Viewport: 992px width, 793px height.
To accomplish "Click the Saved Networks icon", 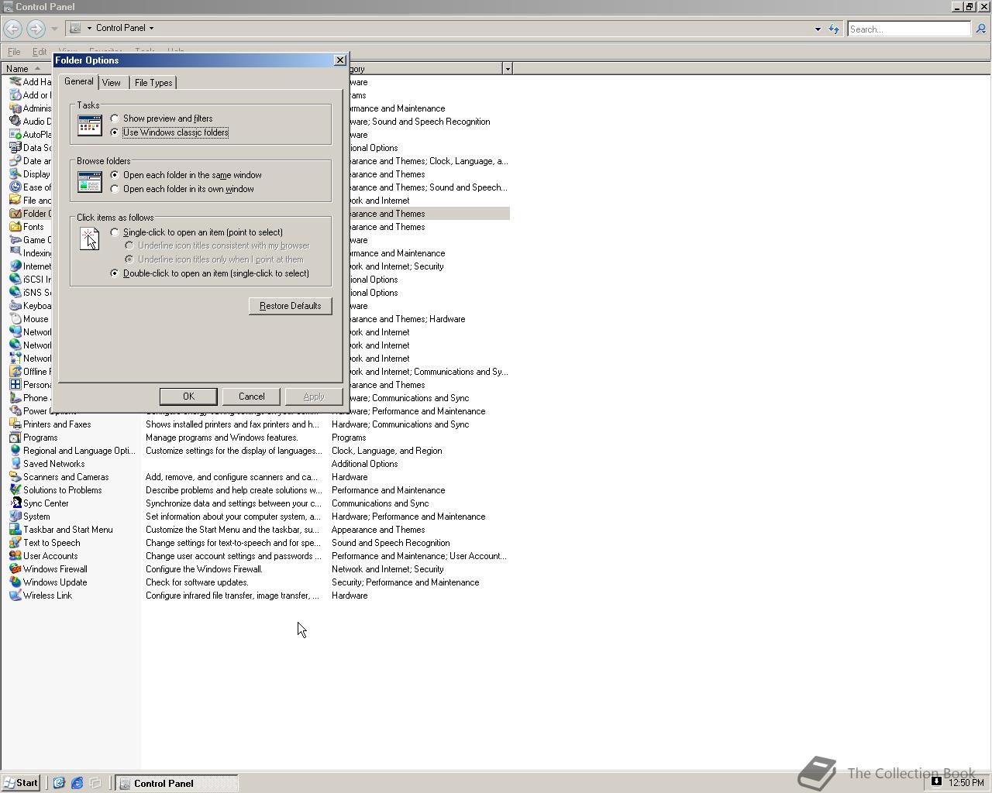I will (15, 464).
